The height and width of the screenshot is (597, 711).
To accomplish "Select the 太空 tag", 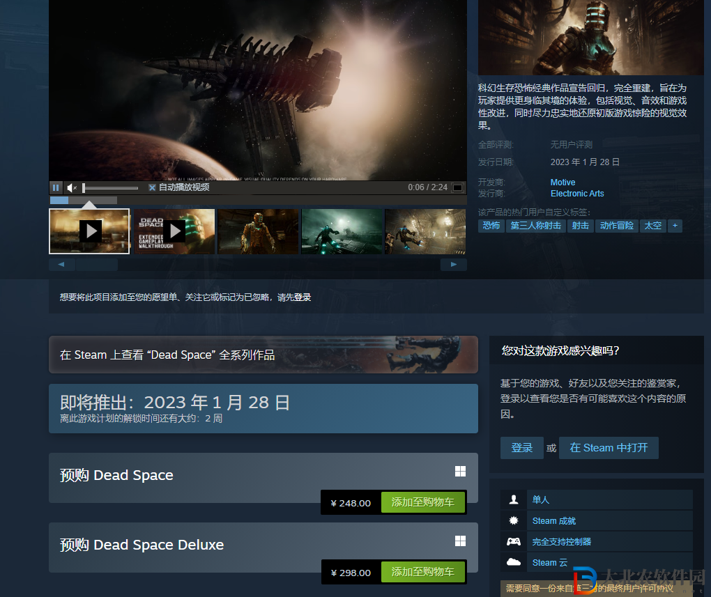I will coord(653,226).
